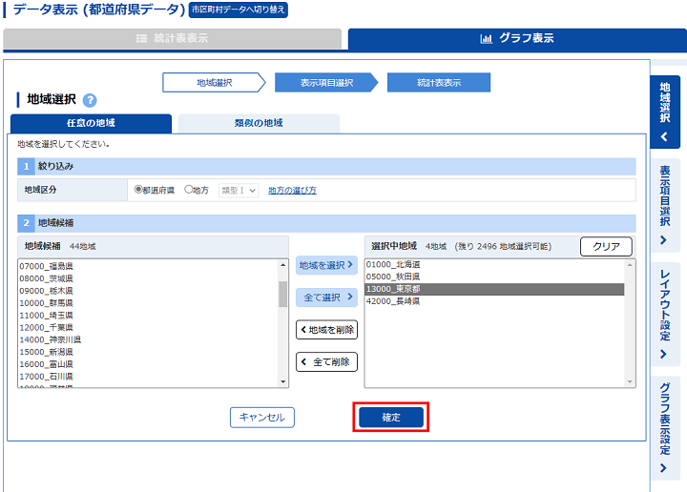
Task: Click the 地域を削除 button
Action: tap(326, 330)
